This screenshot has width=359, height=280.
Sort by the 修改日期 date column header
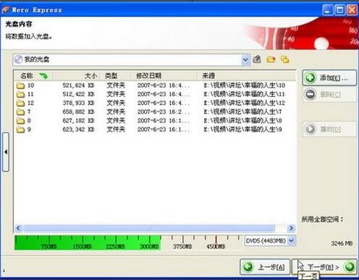(x=148, y=76)
